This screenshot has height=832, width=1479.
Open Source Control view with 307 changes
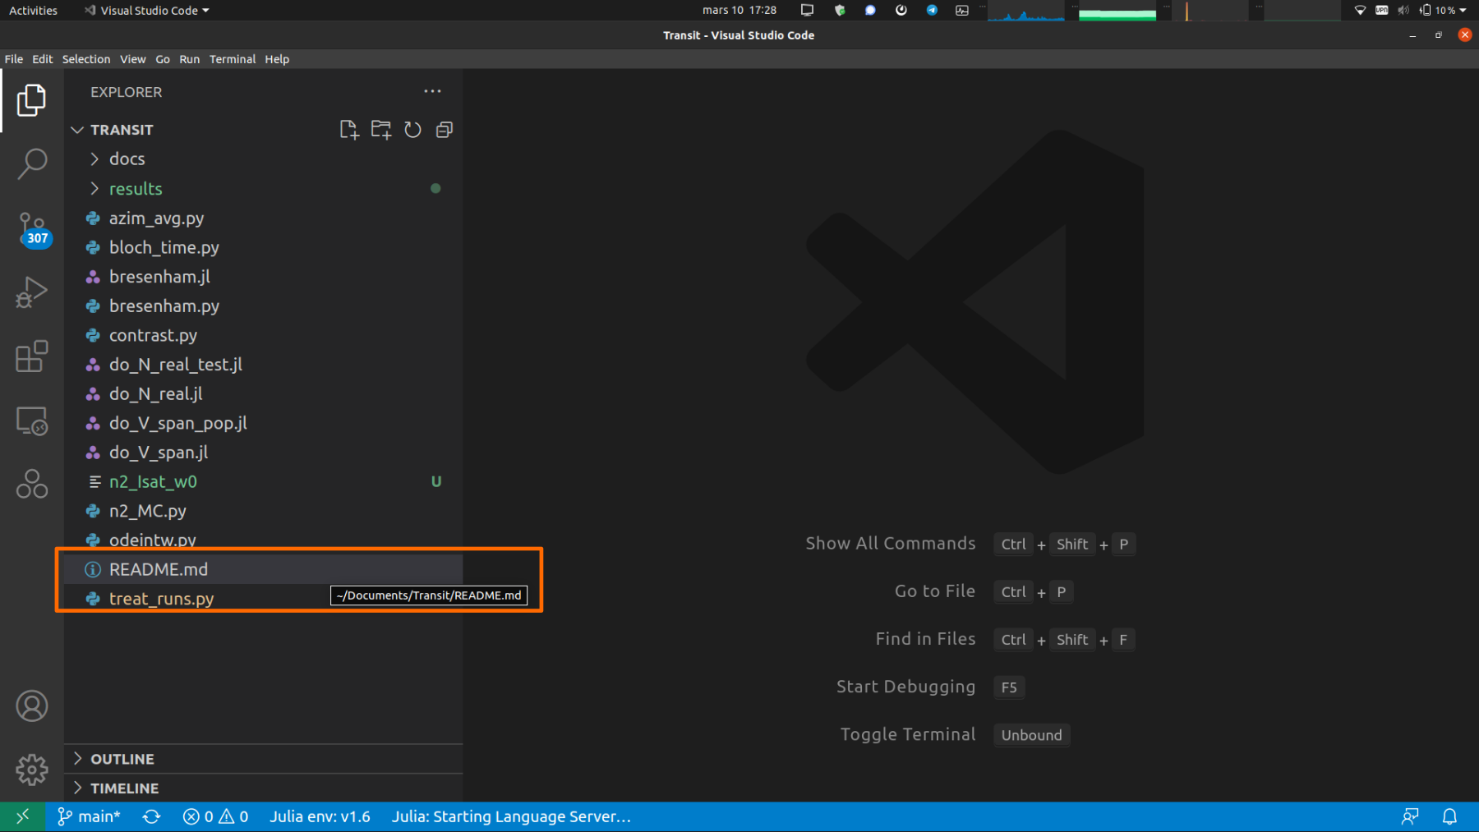[x=32, y=228]
